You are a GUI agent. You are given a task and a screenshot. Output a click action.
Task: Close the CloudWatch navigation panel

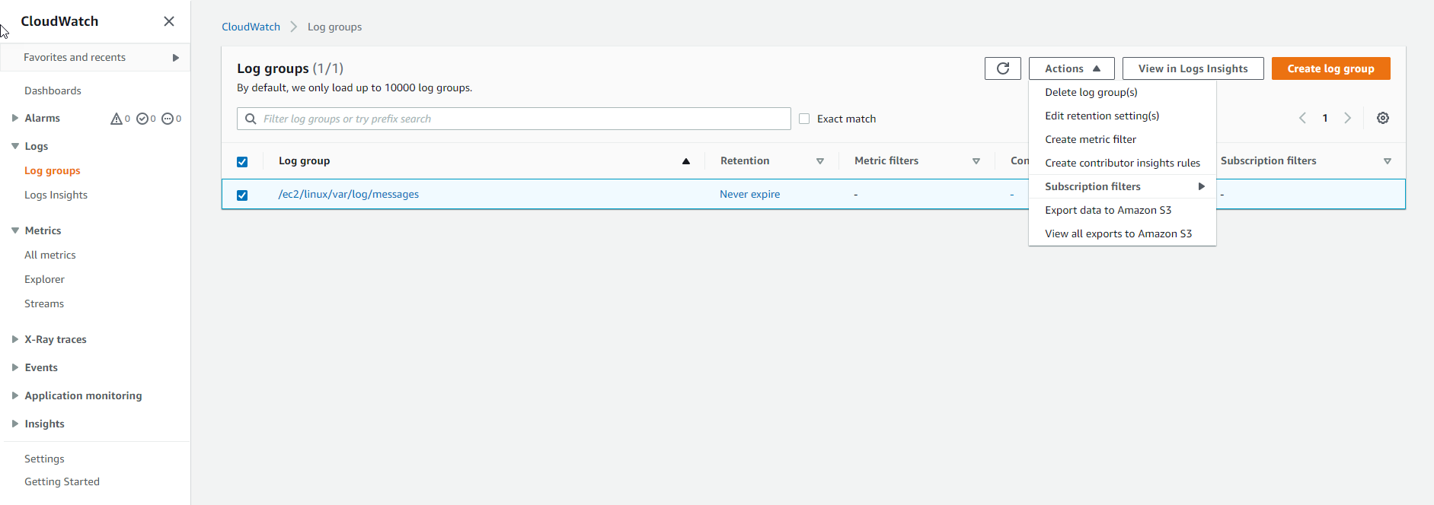tap(169, 21)
